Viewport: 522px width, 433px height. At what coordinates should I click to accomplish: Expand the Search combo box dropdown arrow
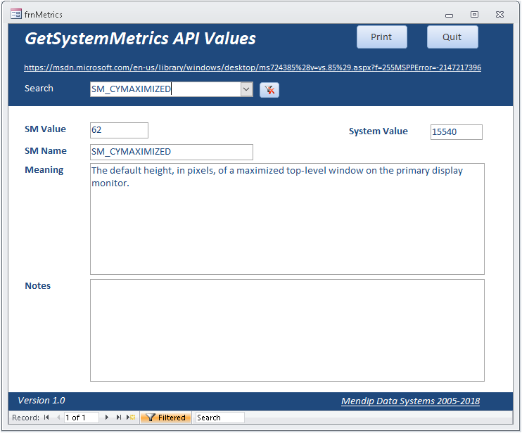tap(246, 89)
